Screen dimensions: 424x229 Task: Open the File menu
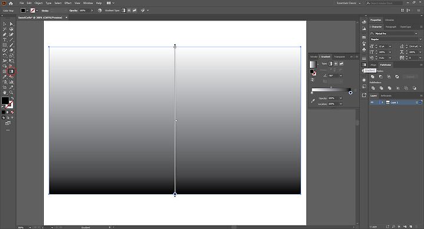[x=22, y=3]
